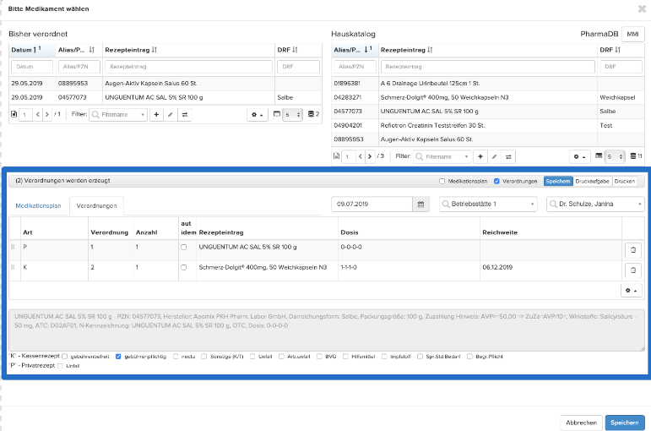Click bottom Speichern button

pos(625,423)
